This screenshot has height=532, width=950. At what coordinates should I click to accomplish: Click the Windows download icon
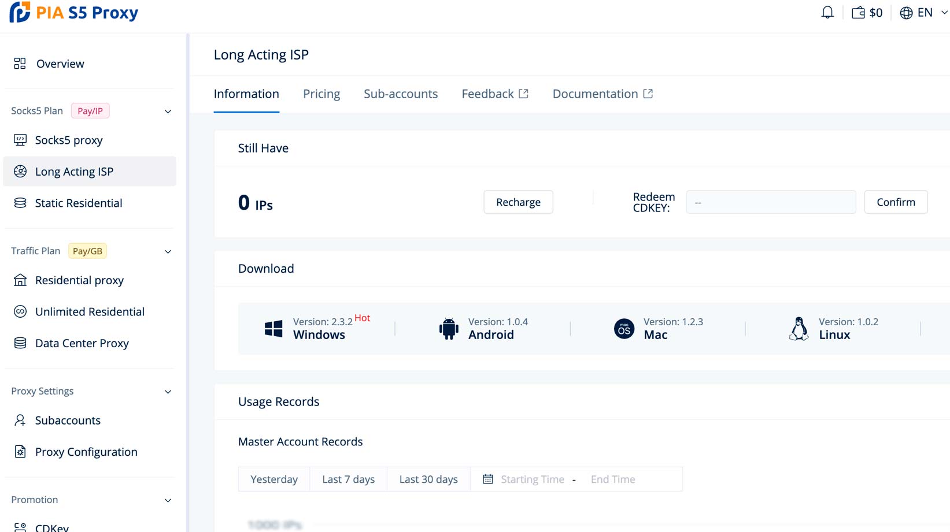(x=273, y=329)
